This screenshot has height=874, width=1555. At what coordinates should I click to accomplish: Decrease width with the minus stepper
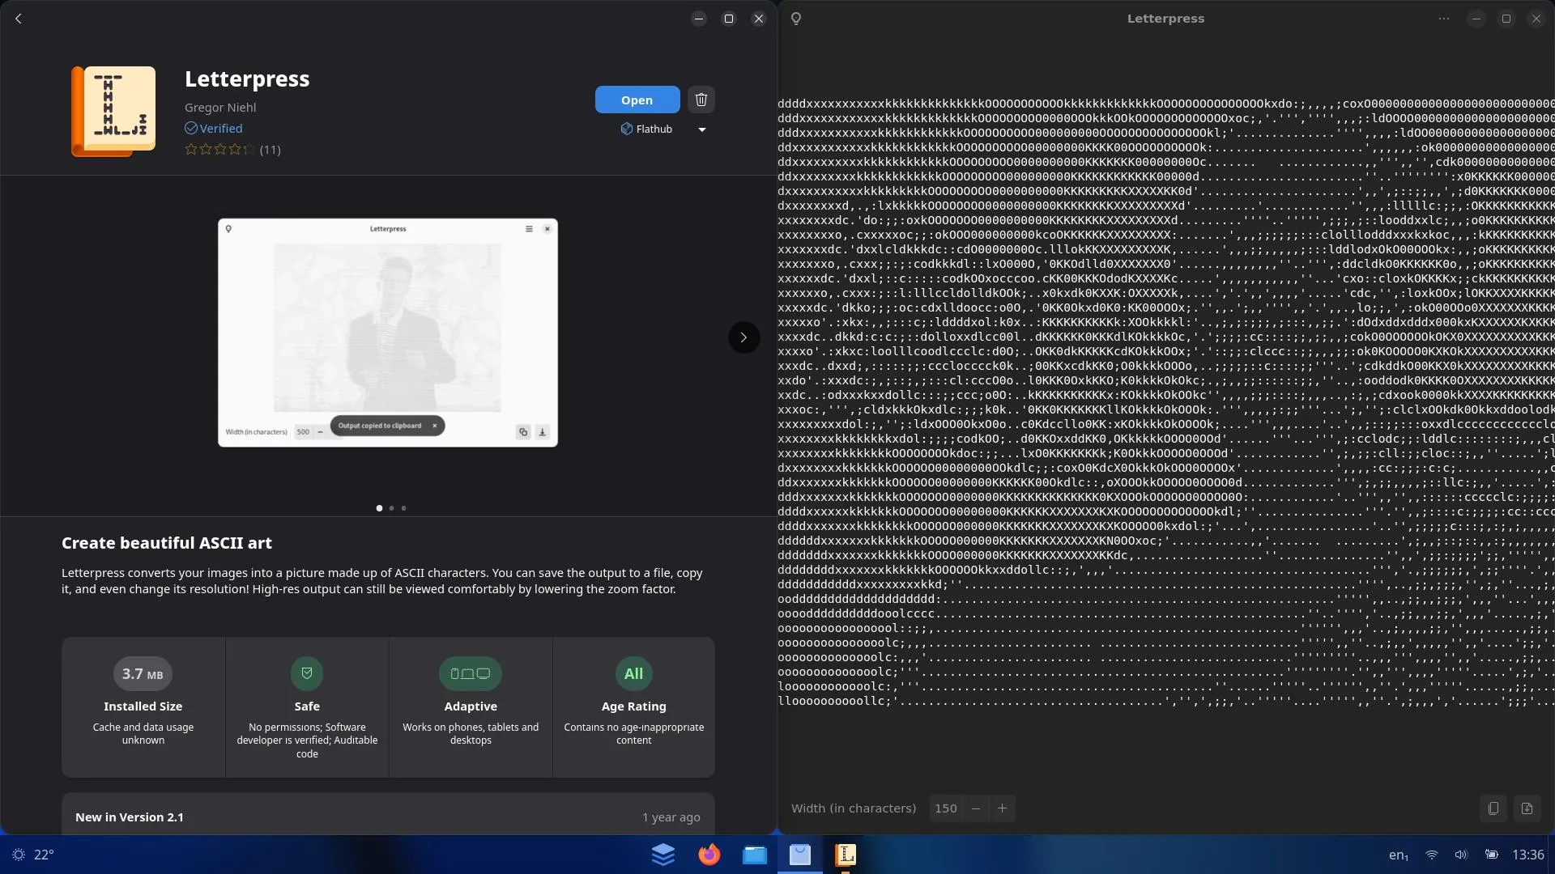coord(976,808)
